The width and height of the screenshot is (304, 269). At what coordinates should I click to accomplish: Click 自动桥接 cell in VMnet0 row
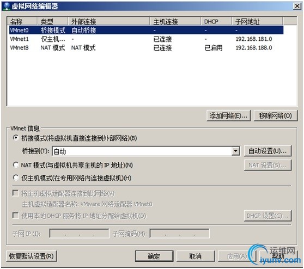(x=83, y=30)
